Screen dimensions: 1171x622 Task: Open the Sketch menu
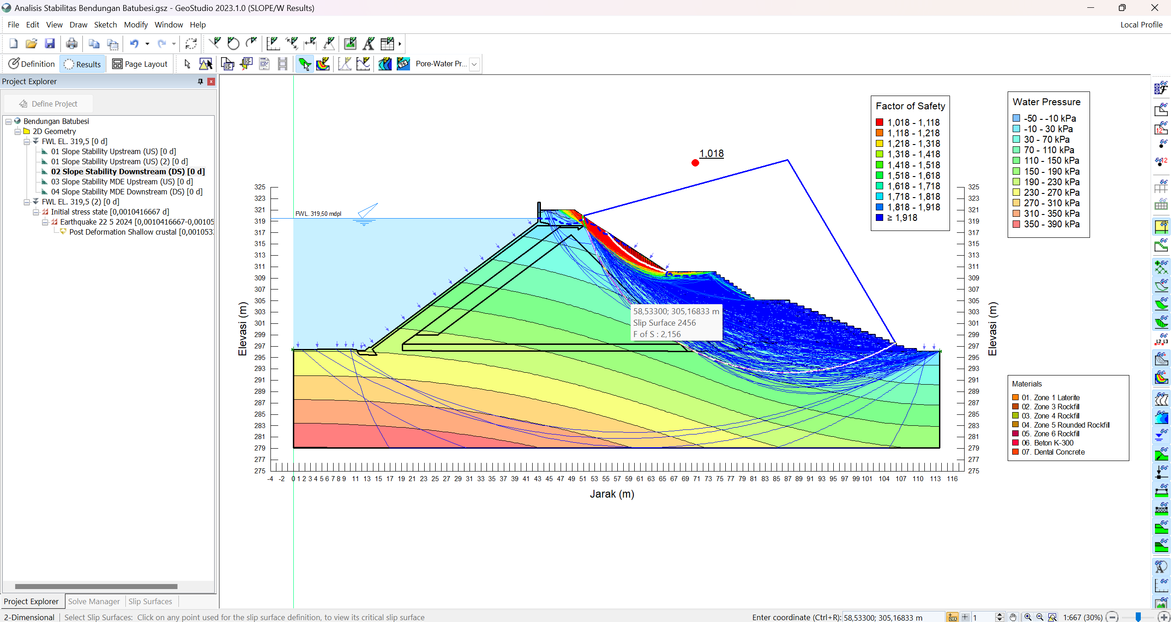click(x=105, y=25)
